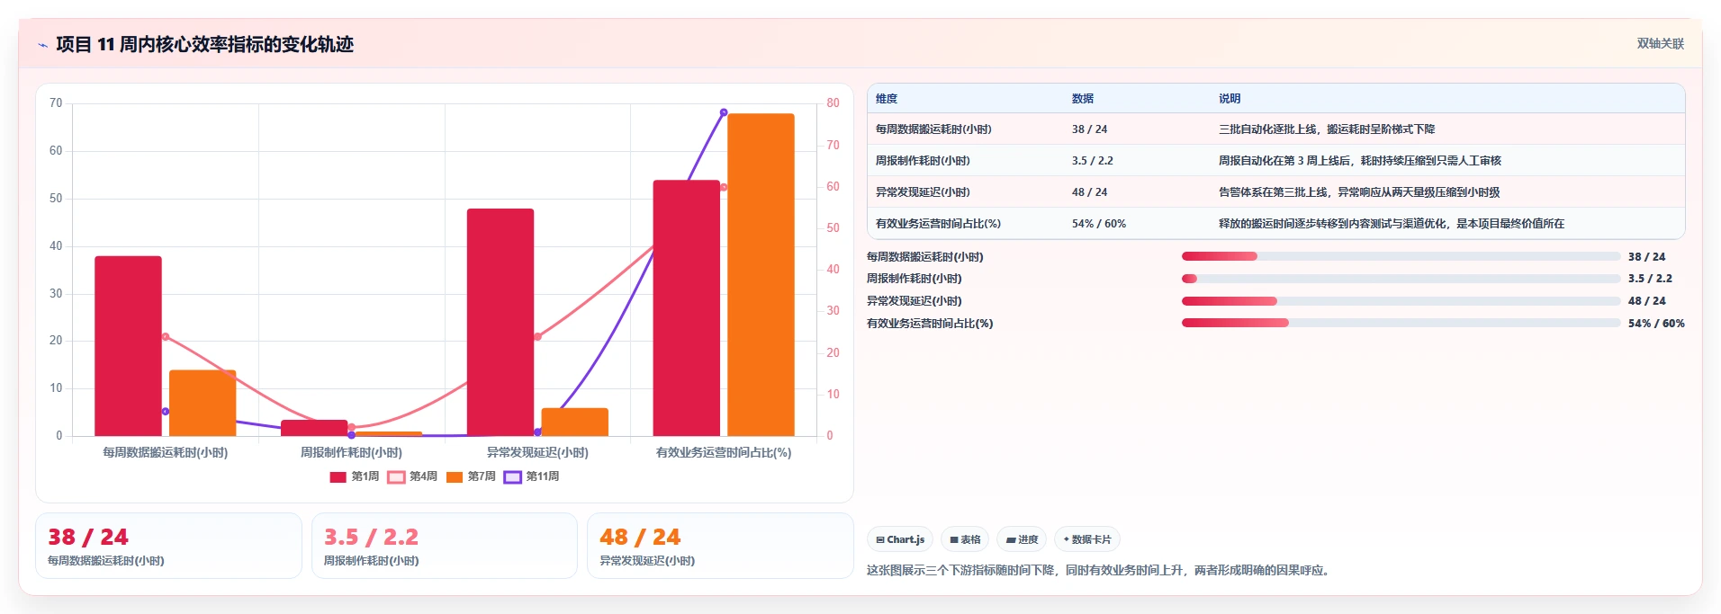The width and height of the screenshot is (1721, 614).
Task: Click the red 第1周 bar for 每周数据搬运耗时
Action: (128, 346)
